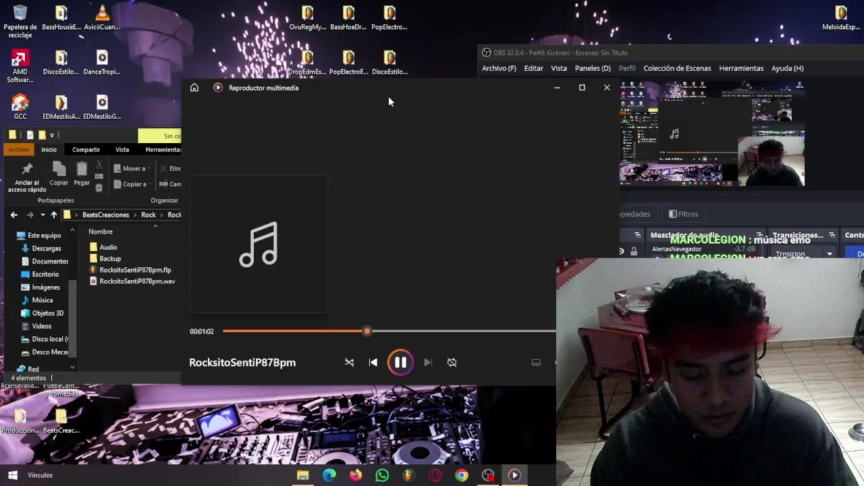Toggle repeat mode in the media player
This screenshot has height=486, width=864.
[452, 362]
